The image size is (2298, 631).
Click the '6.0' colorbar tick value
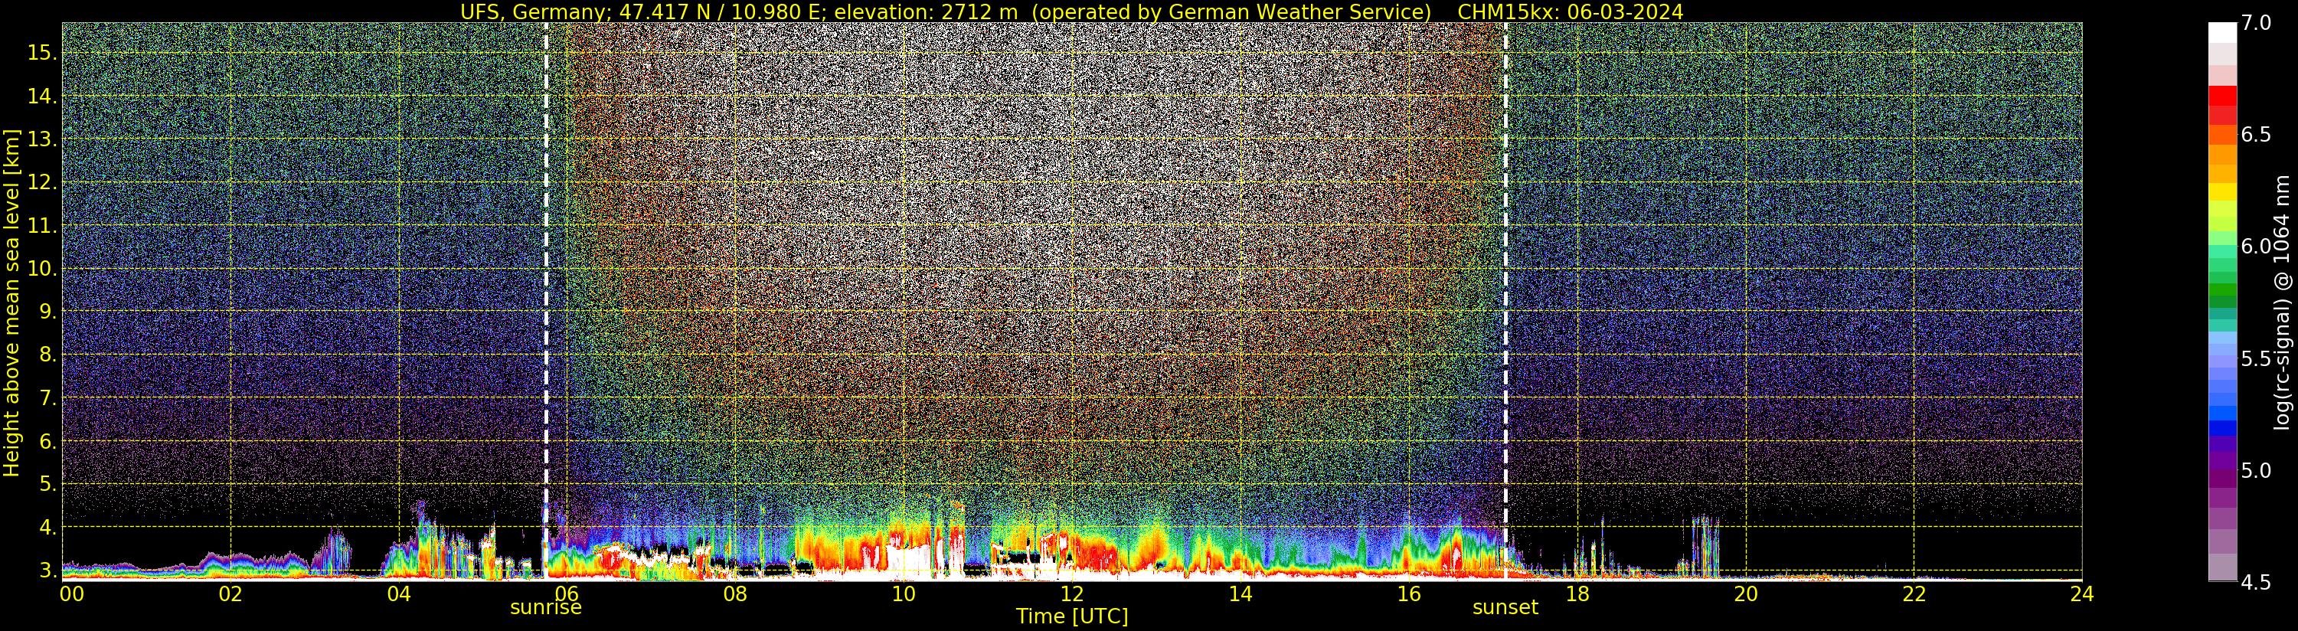click(2256, 247)
